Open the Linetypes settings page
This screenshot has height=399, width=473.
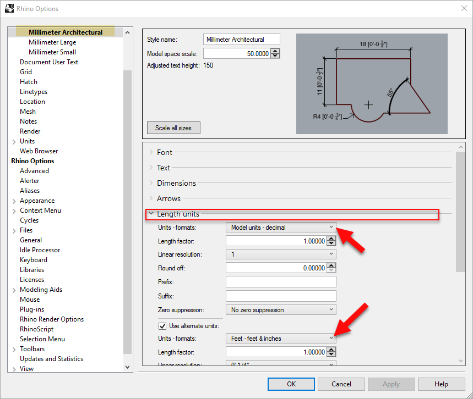[34, 92]
